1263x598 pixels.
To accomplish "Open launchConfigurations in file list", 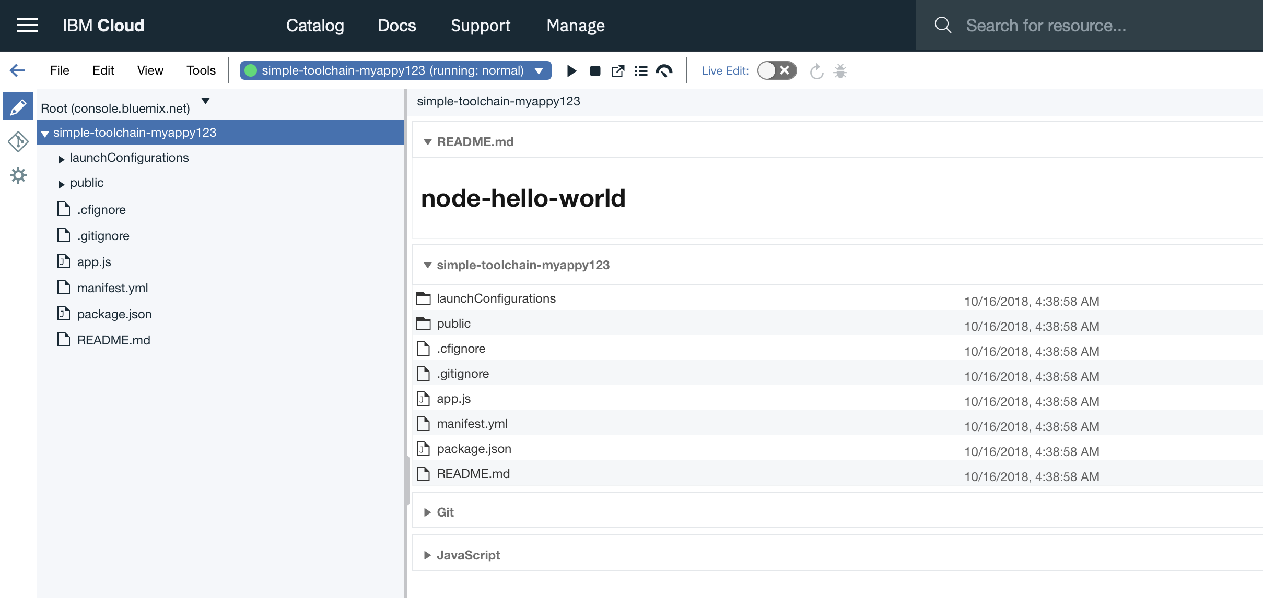I will 496,298.
